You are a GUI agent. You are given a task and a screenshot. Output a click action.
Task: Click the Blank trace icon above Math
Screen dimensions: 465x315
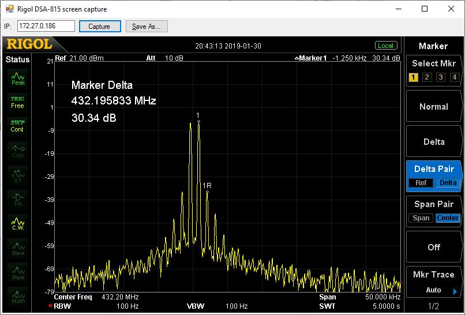(18, 272)
